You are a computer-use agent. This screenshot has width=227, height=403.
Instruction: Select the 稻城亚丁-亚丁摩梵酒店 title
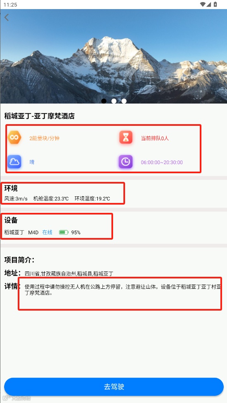(x=39, y=116)
